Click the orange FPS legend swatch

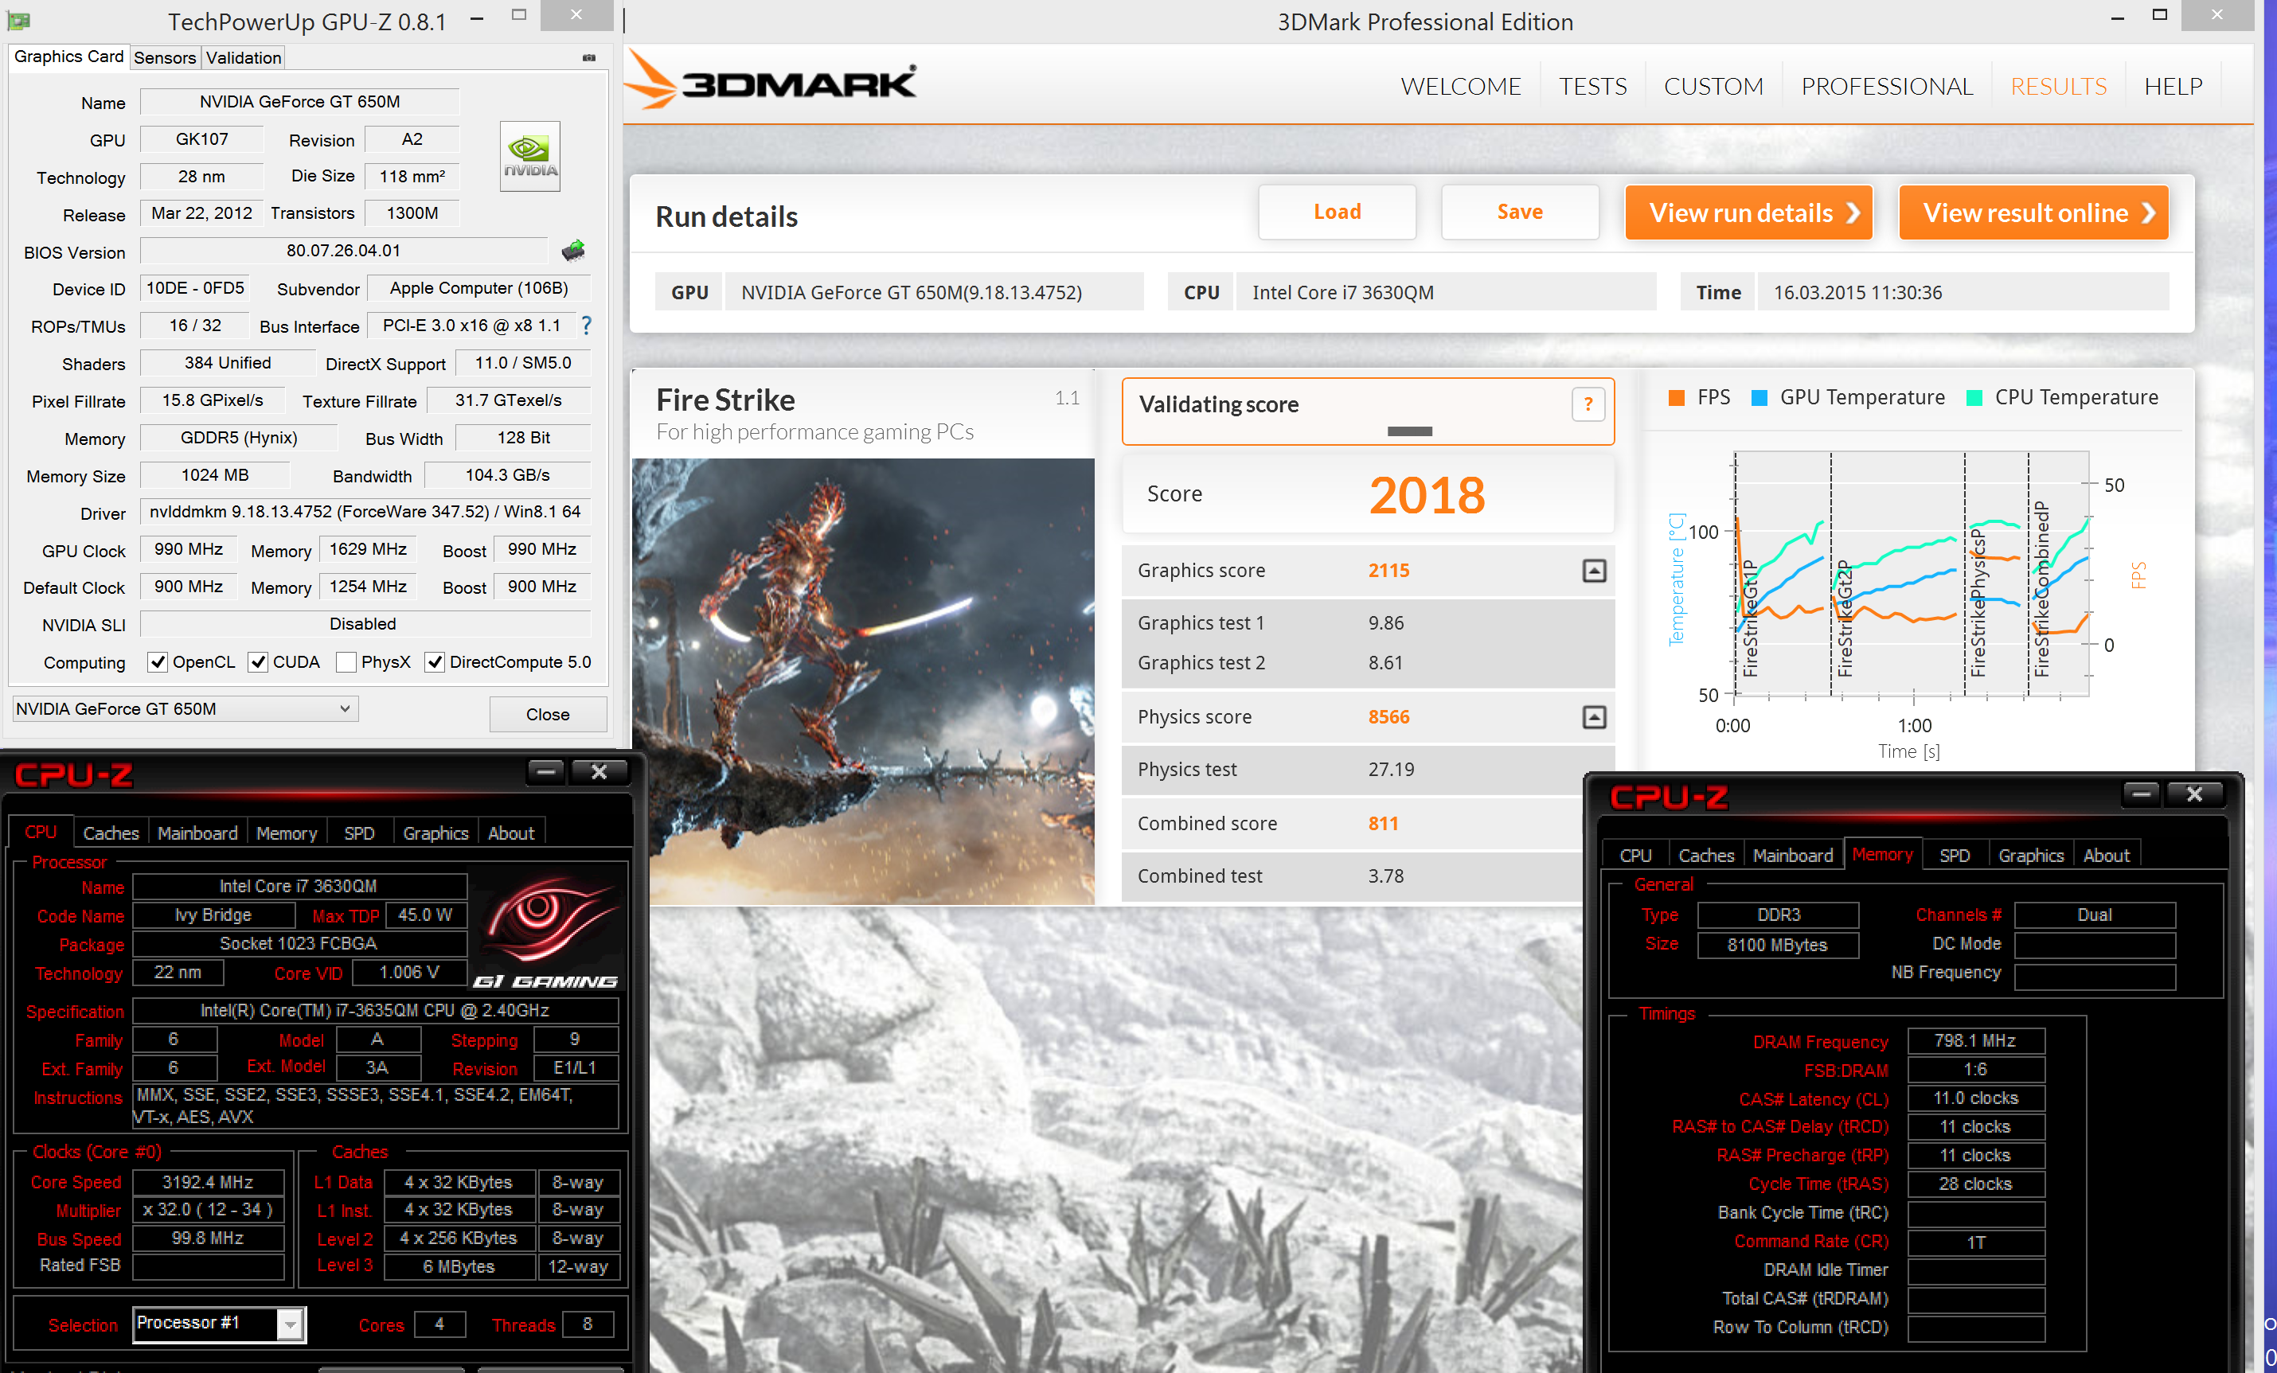tap(1677, 398)
